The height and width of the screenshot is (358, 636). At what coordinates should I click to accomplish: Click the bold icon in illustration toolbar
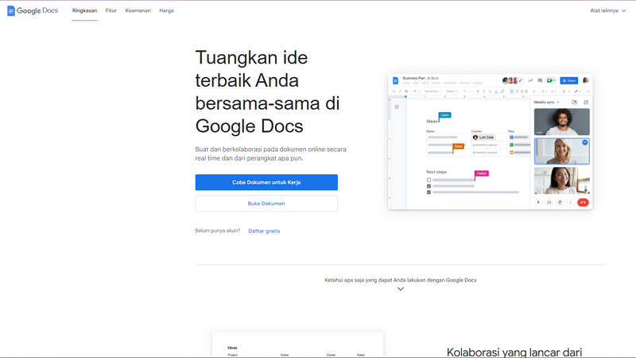coord(478,91)
